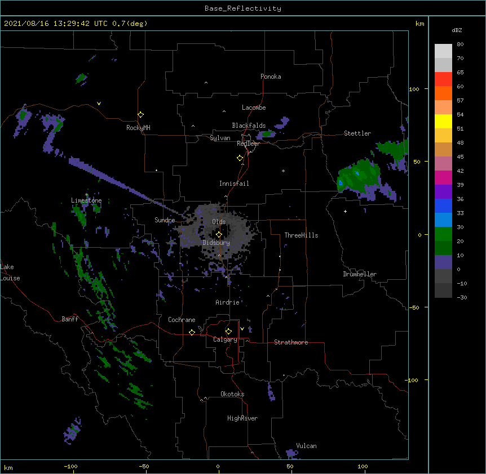Click the Airdrie city label
Viewport: 486px width, 474px height.
pos(228,302)
